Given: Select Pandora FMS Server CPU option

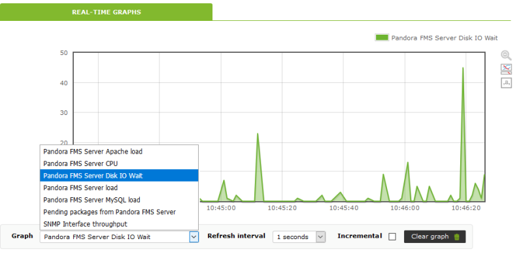Looking at the screenshot, I should click(x=119, y=164).
